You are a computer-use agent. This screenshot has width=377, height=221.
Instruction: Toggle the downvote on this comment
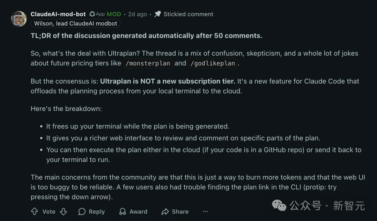click(x=64, y=212)
